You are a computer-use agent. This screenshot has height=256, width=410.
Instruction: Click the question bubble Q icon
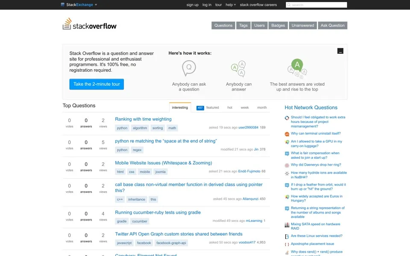[189, 68]
